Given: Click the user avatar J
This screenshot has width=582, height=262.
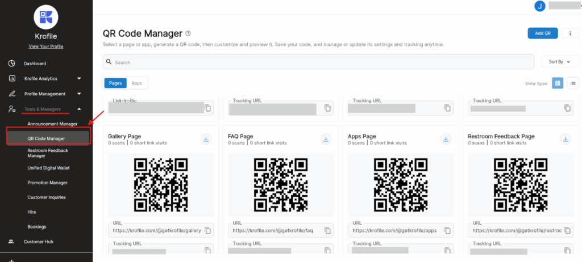Looking at the screenshot, I should pos(540,6).
